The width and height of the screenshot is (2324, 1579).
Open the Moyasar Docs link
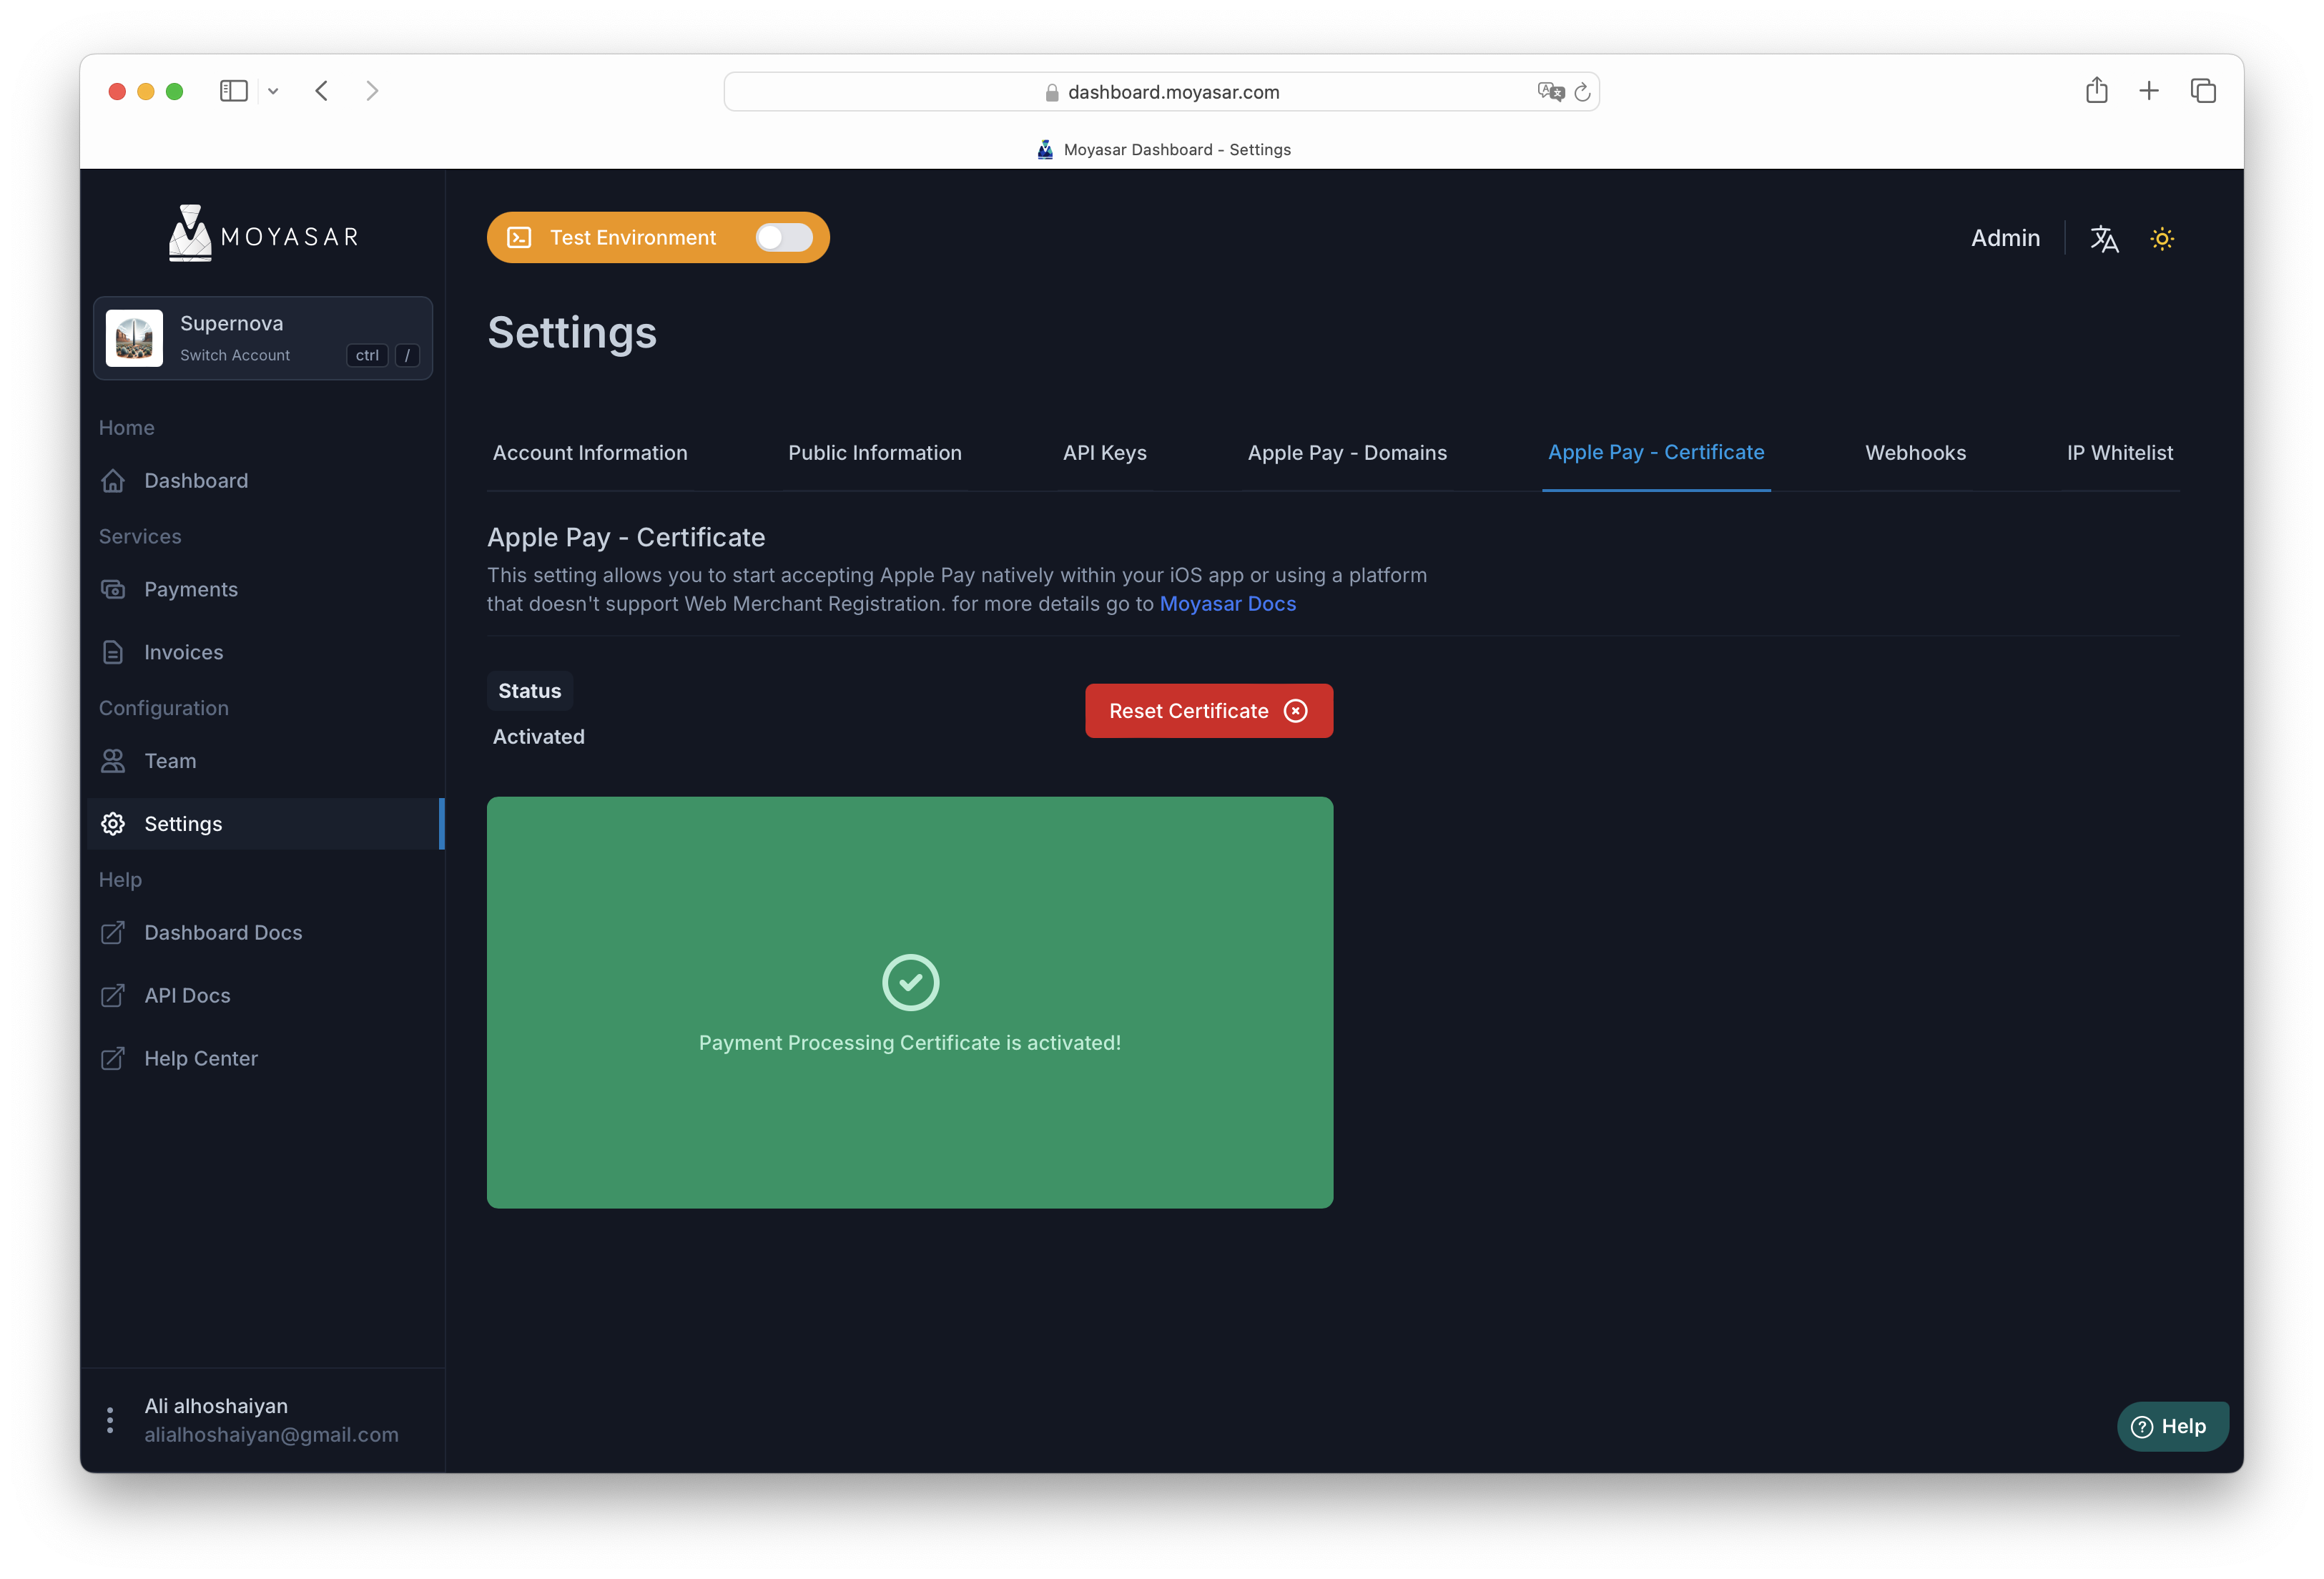pyautogui.click(x=1228, y=603)
